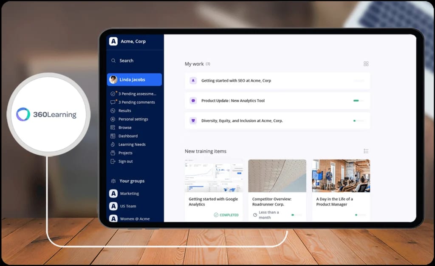Open A Day in the Life thumbnail
The image size is (435, 266).
click(x=341, y=175)
